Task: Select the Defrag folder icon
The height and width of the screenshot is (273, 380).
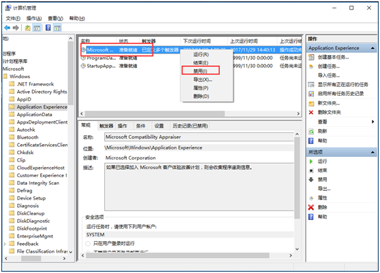Action: coord(12,190)
